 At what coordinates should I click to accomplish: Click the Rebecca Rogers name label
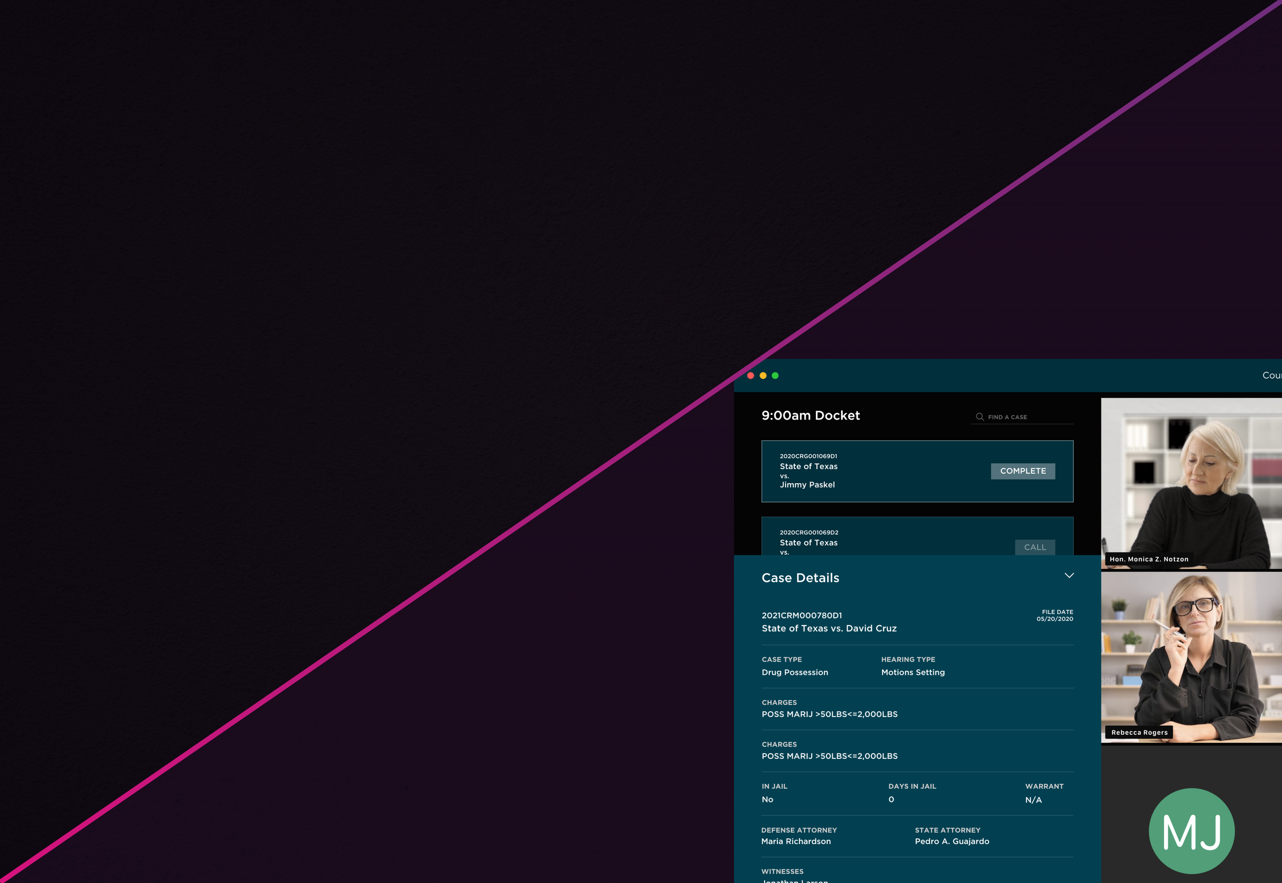[1139, 733]
